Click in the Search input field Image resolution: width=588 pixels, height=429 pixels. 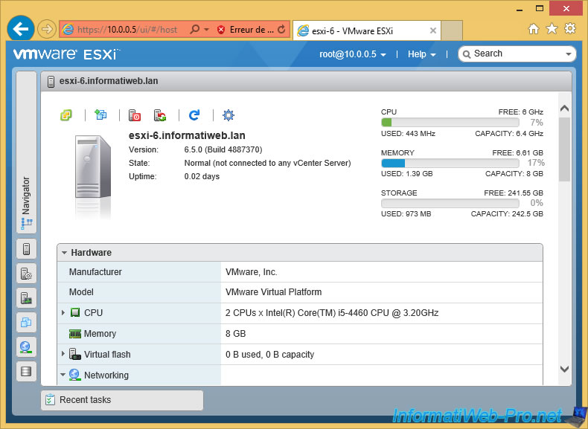tap(517, 54)
